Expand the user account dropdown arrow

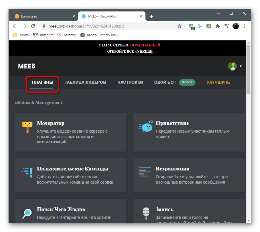240,66
